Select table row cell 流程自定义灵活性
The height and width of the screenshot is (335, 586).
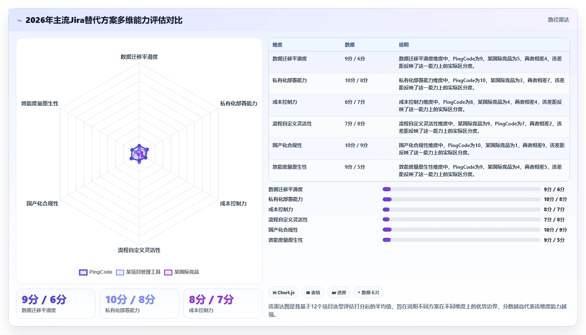coord(292,124)
